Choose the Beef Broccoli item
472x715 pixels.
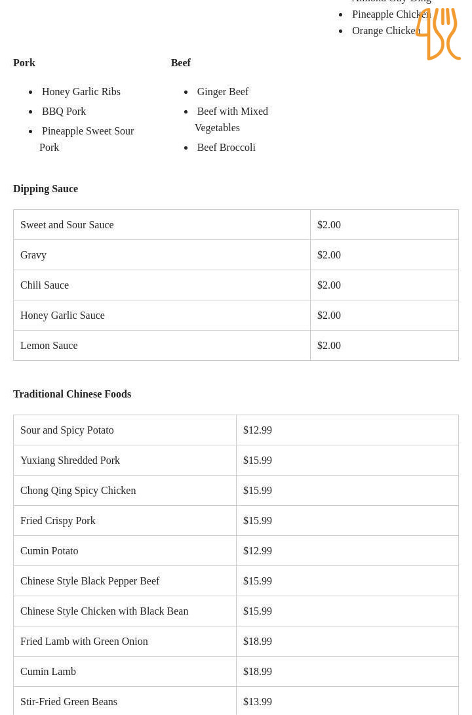click(x=226, y=148)
